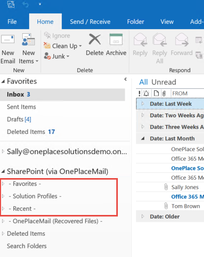The image size is (204, 257).
Task: Open the Junk dropdown
Action: tap(57, 57)
